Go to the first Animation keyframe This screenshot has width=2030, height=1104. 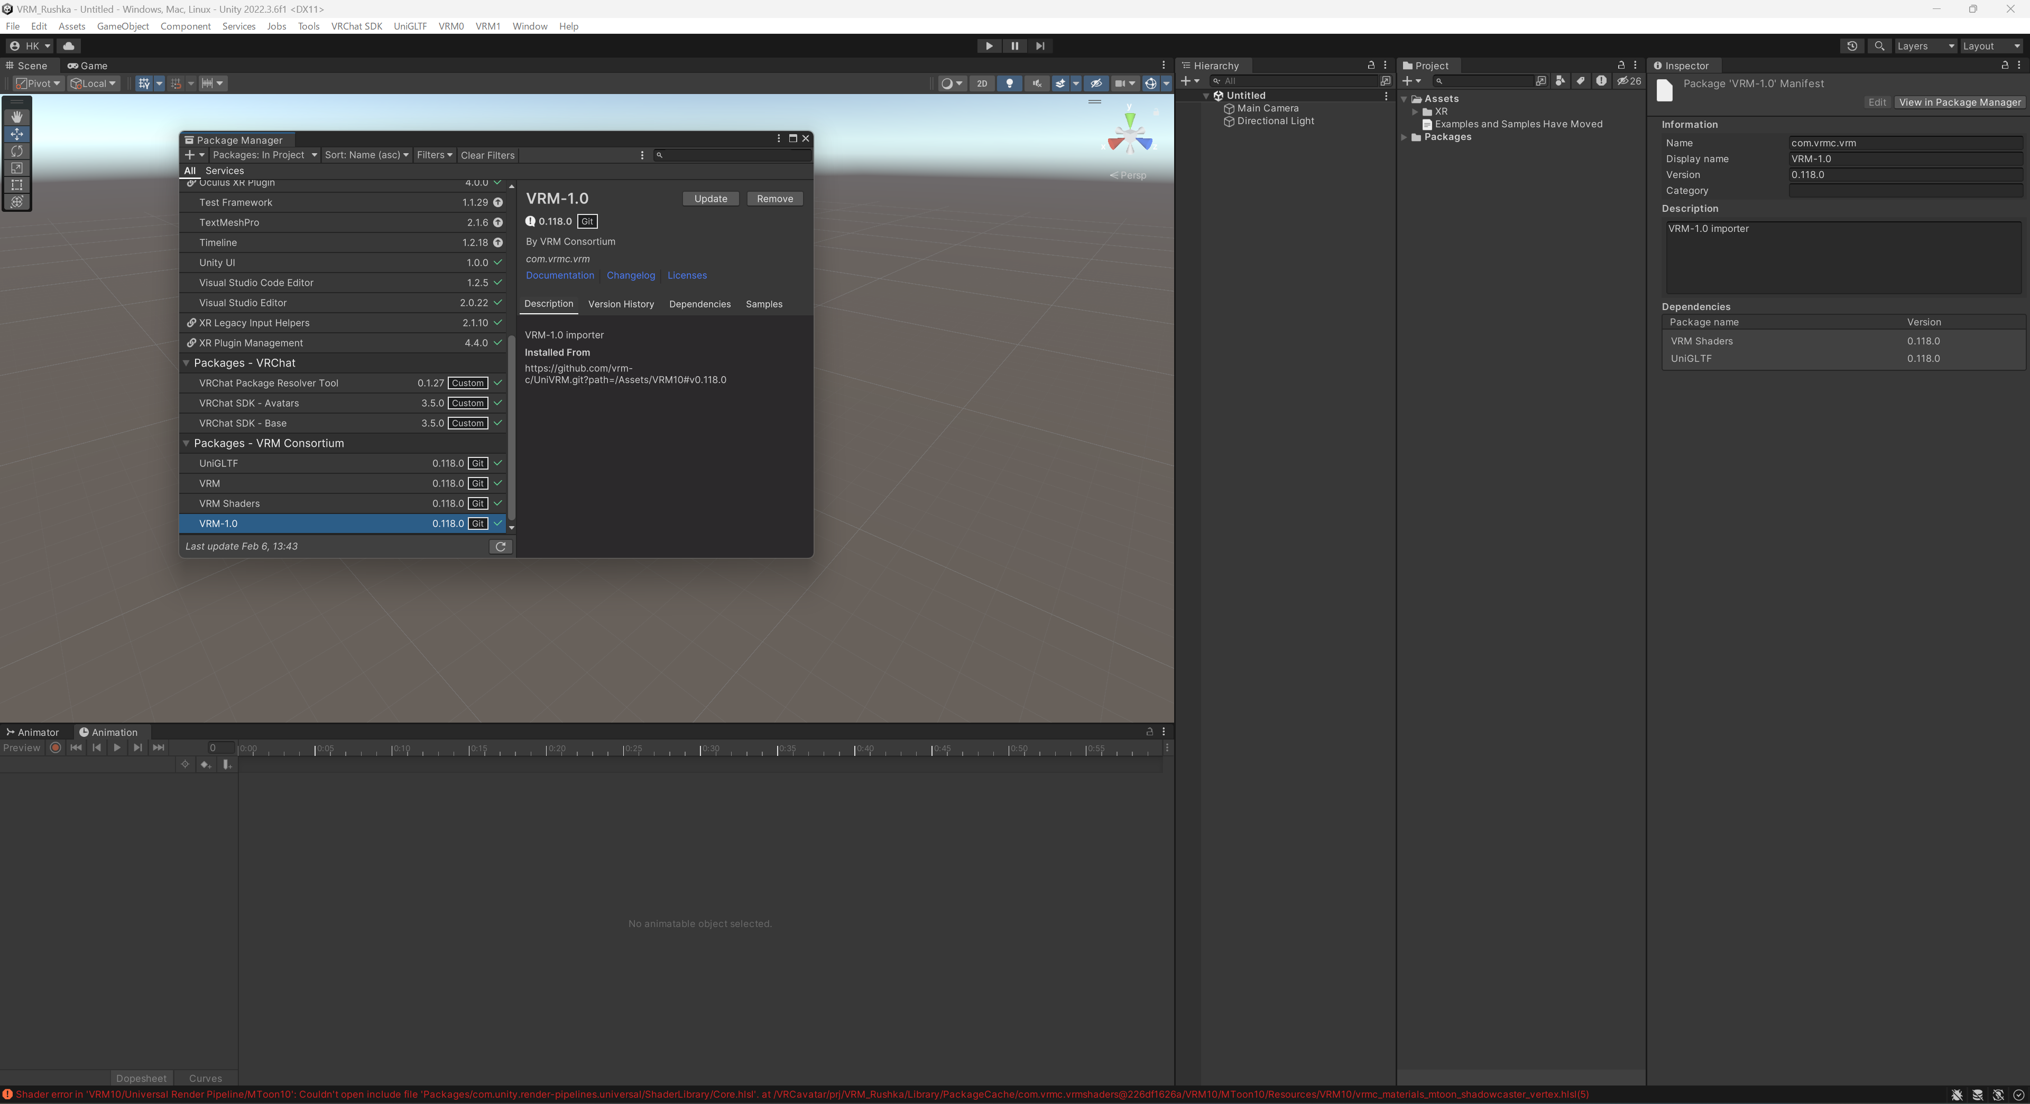(x=76, y=747)
